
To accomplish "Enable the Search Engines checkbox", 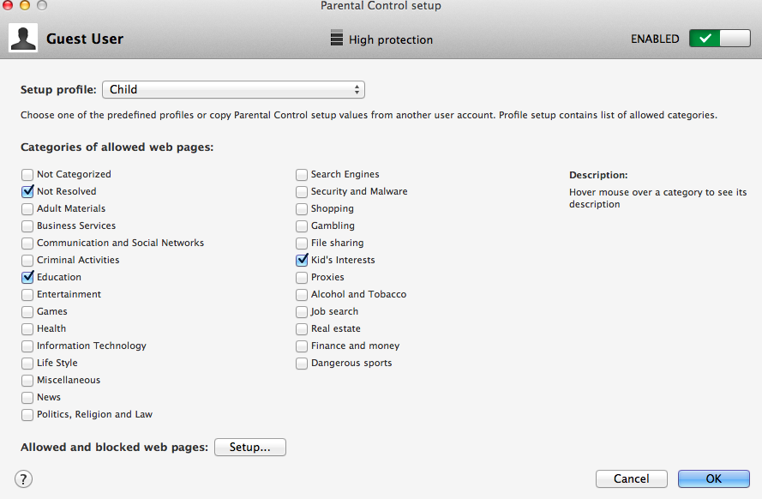I will click(302, 174).
